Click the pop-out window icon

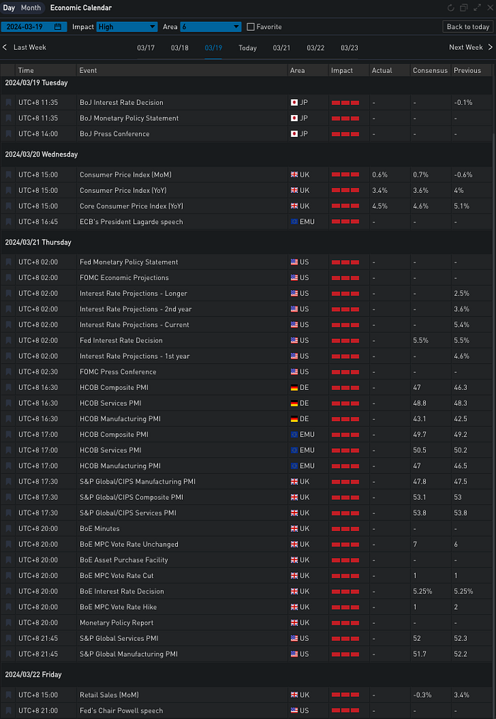(463, 8)
